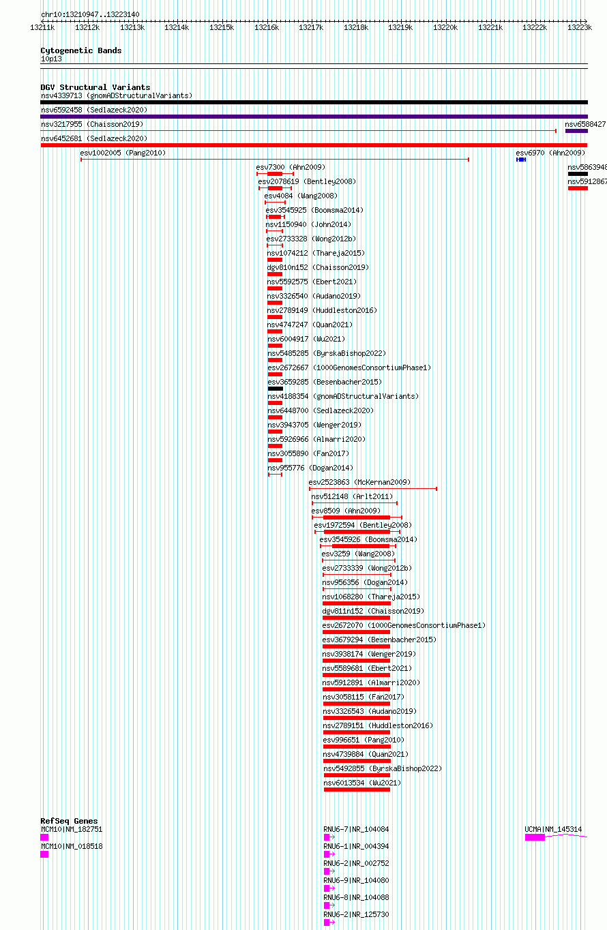Select the Cytogenetic Bands track title
The image size is (607, 930).
[81, 50]
